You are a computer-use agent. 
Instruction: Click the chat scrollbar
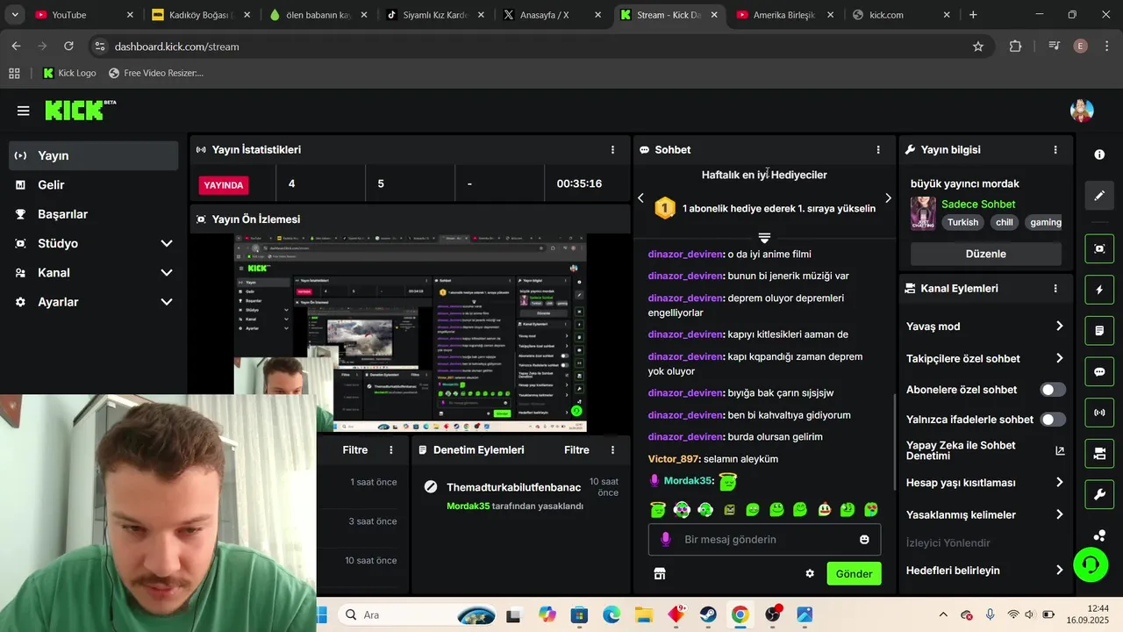[895, 442]
